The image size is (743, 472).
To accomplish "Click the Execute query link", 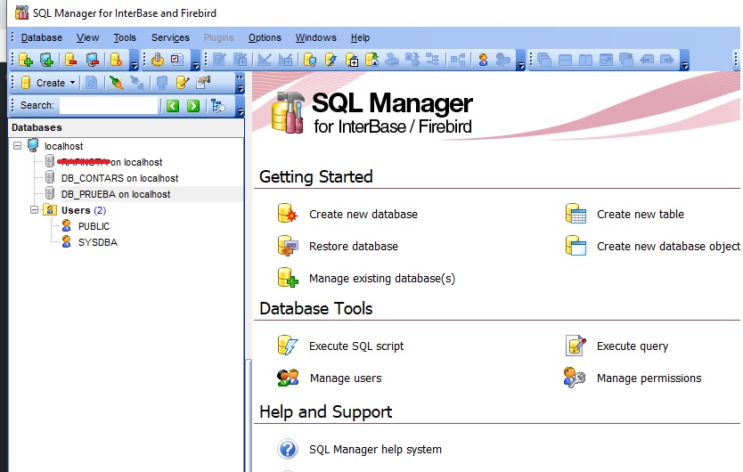I will [x=632, y=346].
